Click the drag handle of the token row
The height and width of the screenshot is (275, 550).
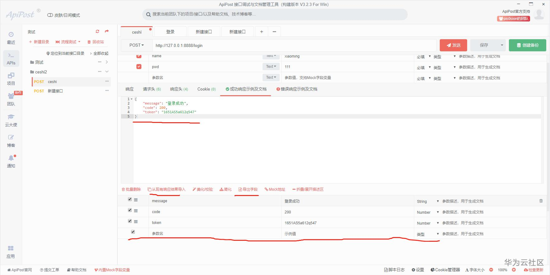pyautogui.click(x=136, y=221)
